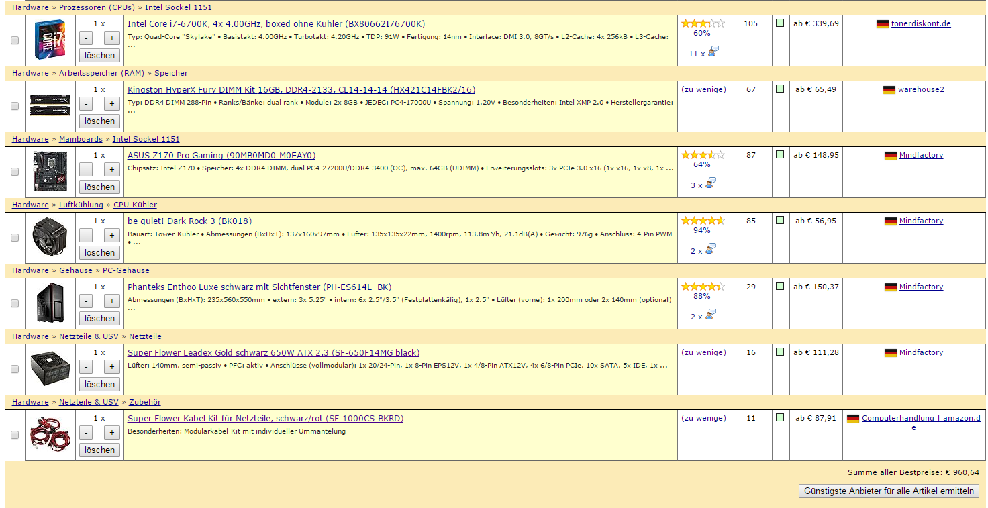Open Kingston HyperX Fury DIMM Kit link
Image resolution: width=988 pixels, height=508 pixels.
pos(301,90)
